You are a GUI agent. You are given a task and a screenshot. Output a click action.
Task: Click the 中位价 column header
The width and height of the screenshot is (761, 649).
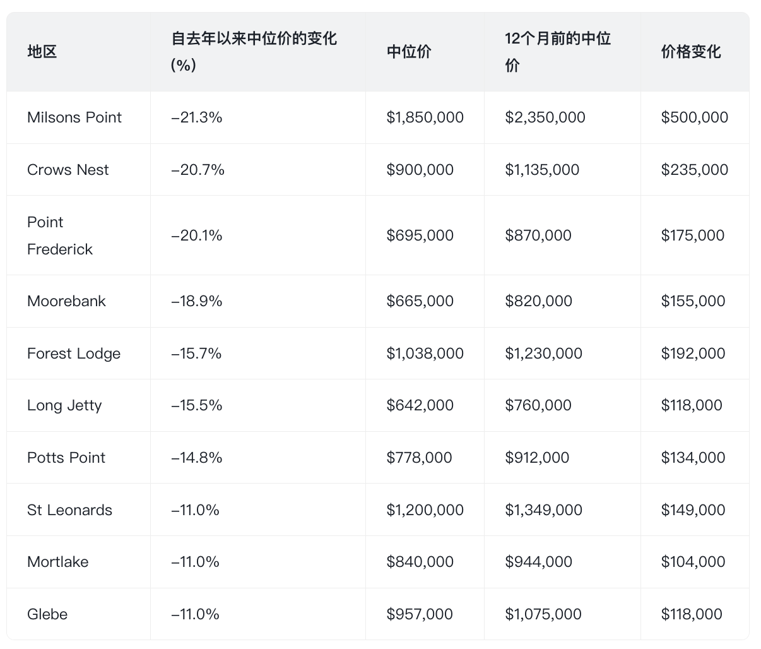tap(409, 52)
